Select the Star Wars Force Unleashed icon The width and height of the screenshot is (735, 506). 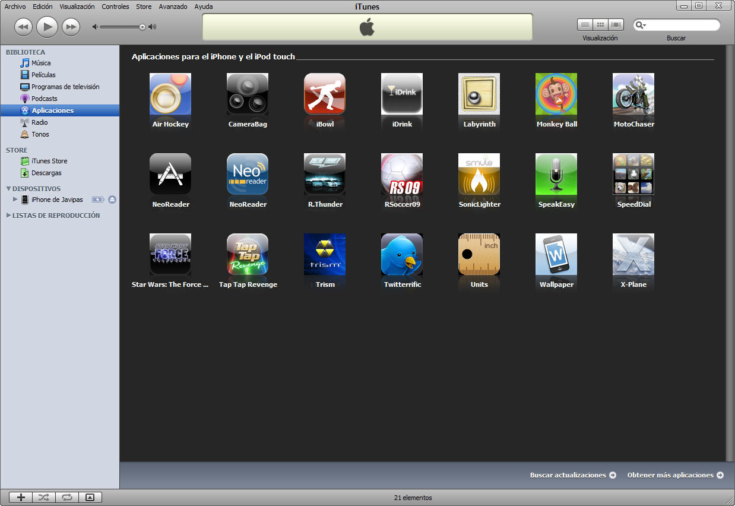pos(170,254)
